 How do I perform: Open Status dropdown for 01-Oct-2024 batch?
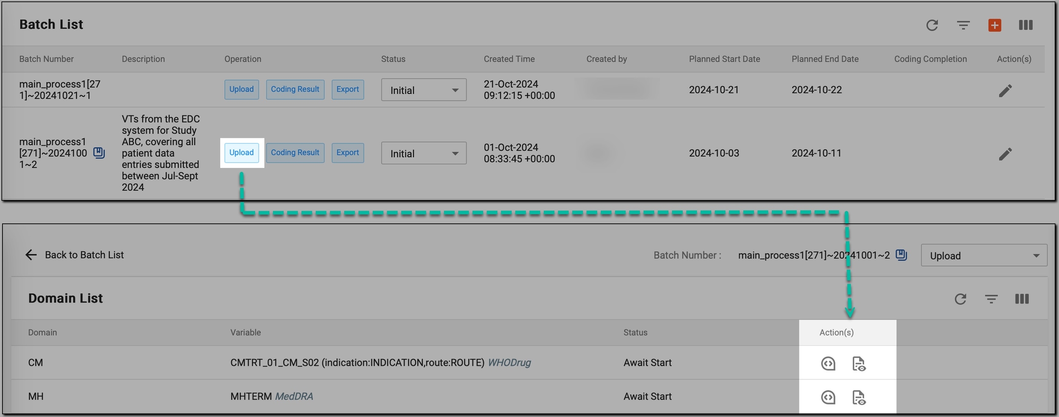tap(424, 153)
